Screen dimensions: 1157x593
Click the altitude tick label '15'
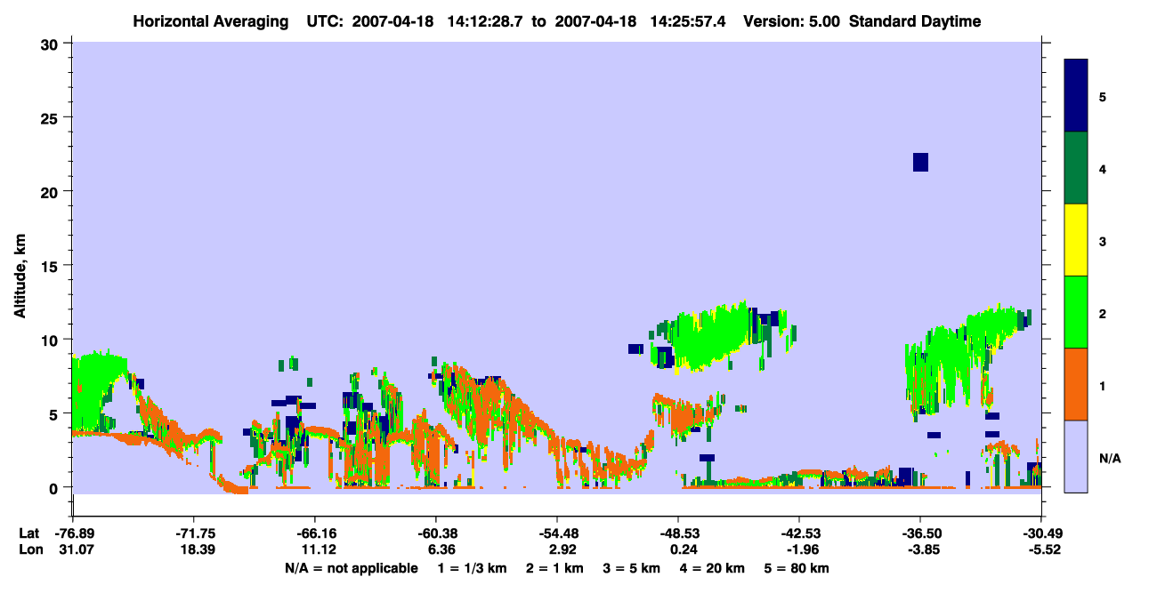pos(52,266)
